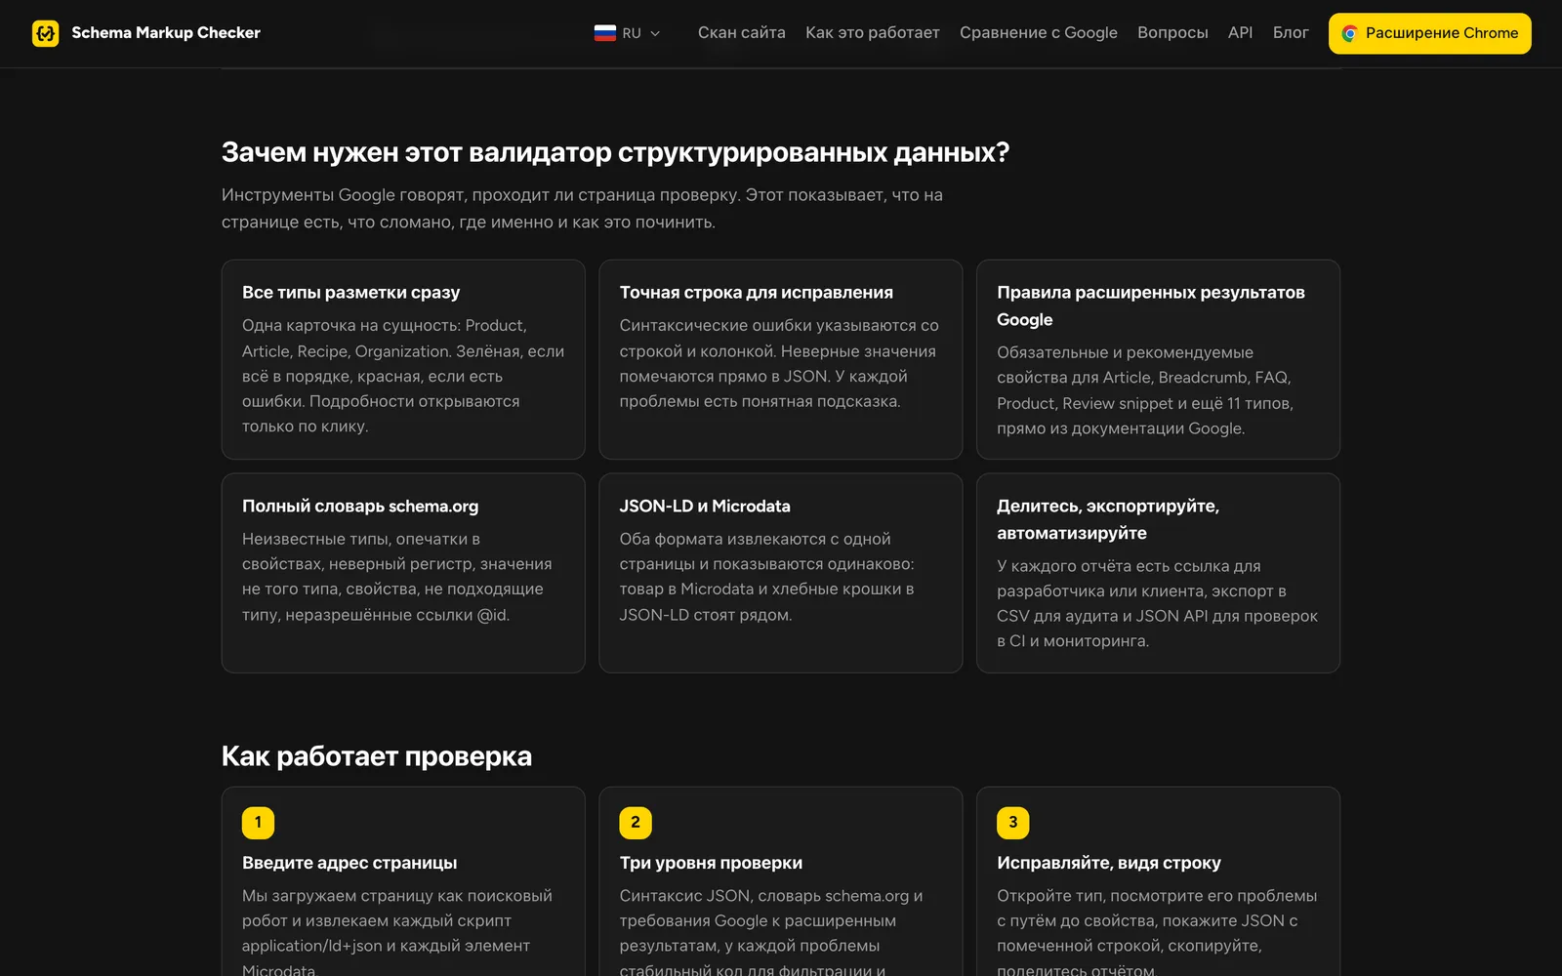The image size is (1562, 976).
Task: Click the Schema Markup Checker brand name
Action: pyautogui.click(x=166, y=33)
